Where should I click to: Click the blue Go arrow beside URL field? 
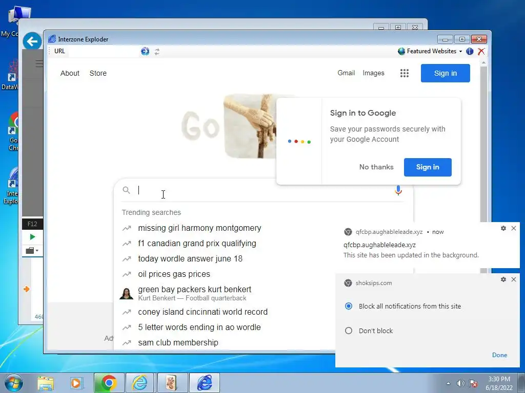click(x=145, y=52)
